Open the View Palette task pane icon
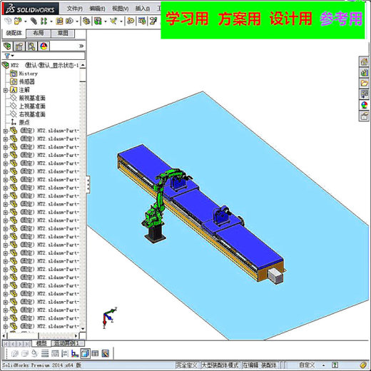 (x=364, y=94)
